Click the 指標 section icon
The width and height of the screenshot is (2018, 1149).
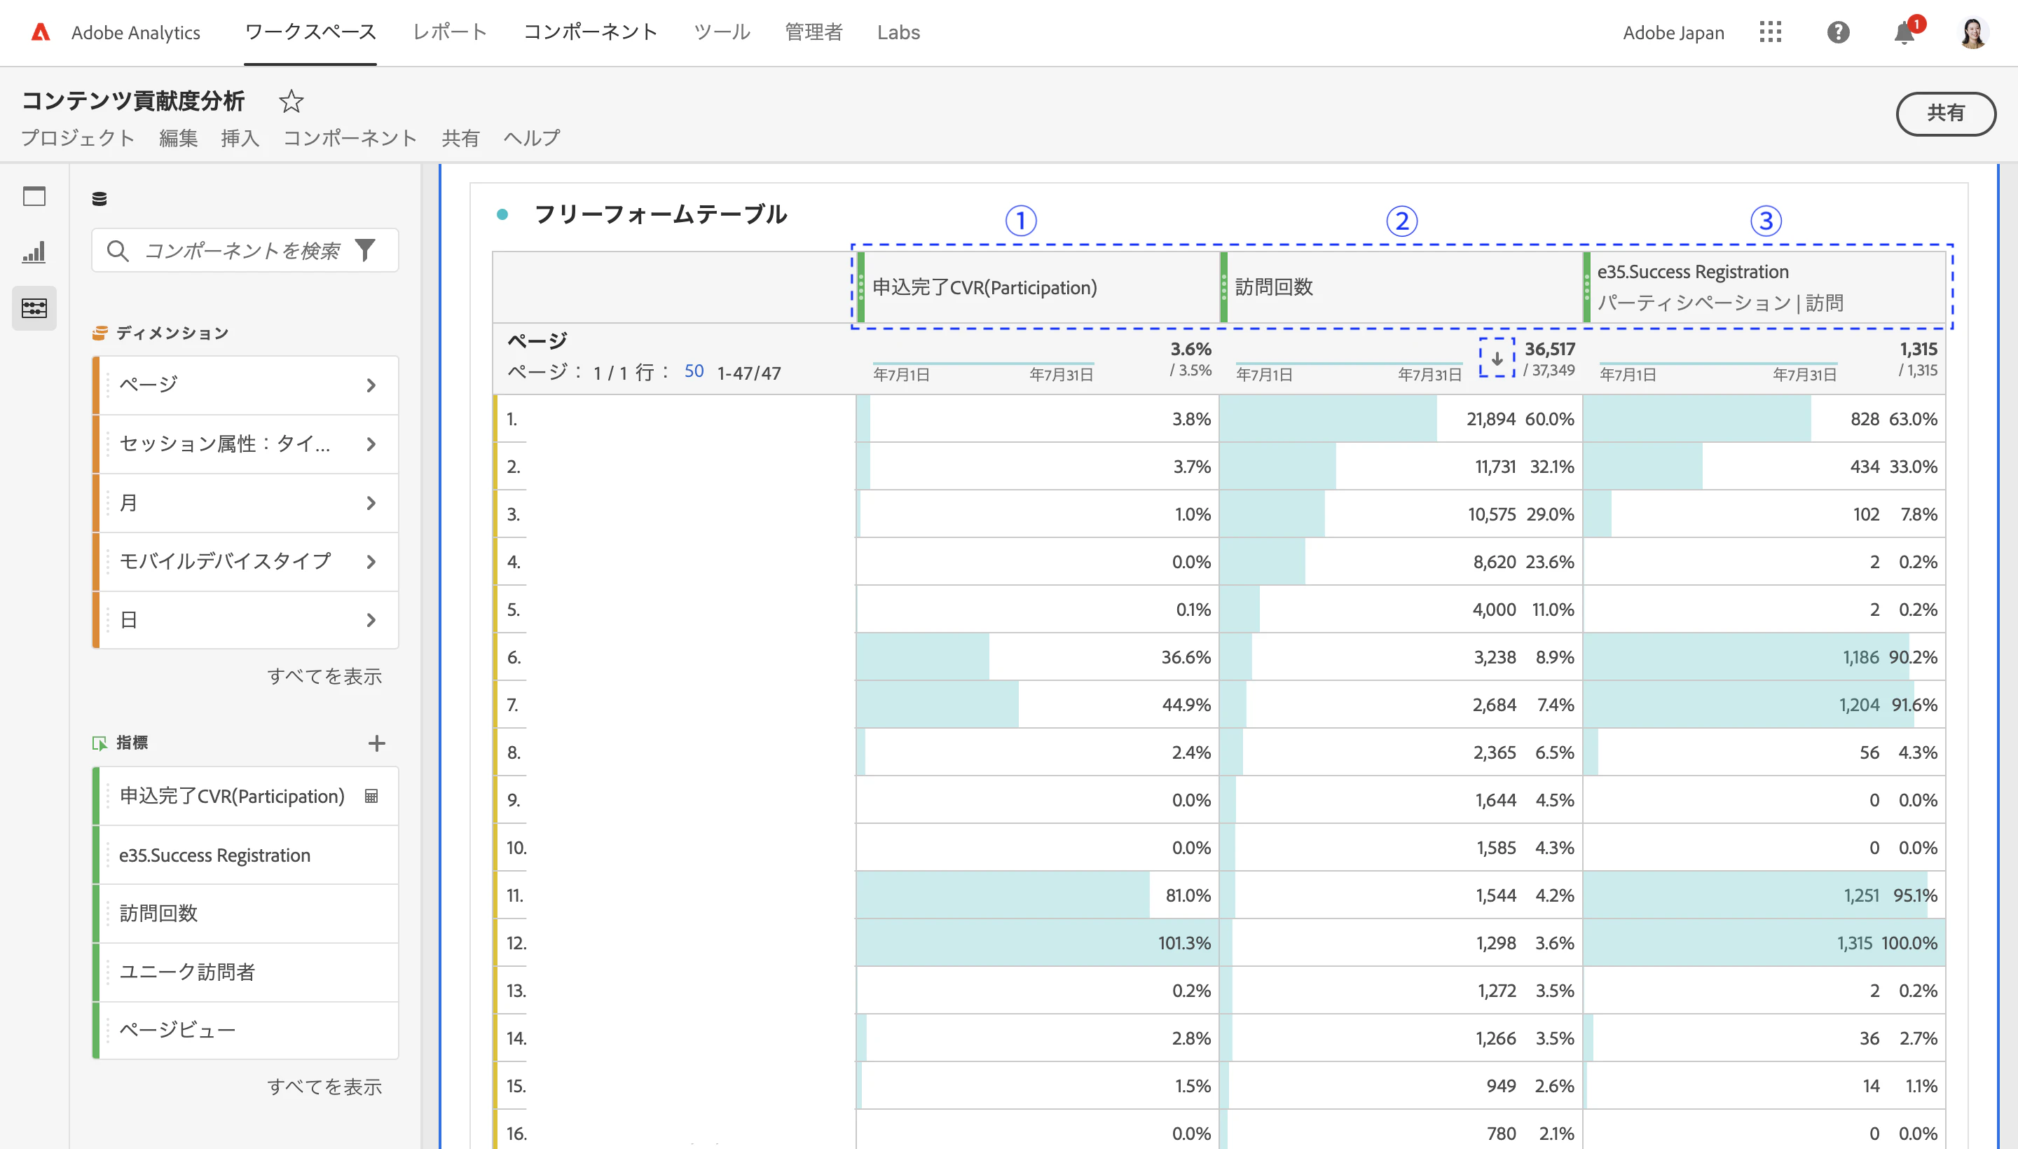coord(99,743)
